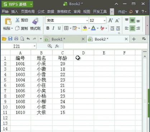
Task: Expand quick access toolbar options arrow
Action: click(41, 39)
